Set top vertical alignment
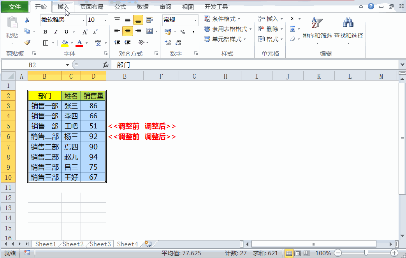Image resolution: width=406 pixels, height=258 pixels. click(117, 19)
